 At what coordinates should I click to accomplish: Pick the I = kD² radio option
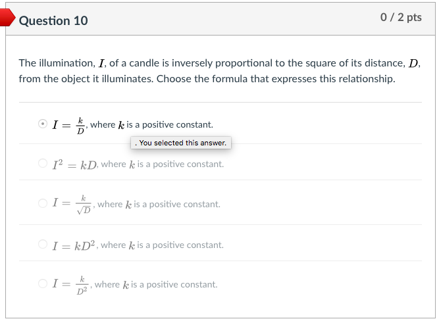(43, 245)
